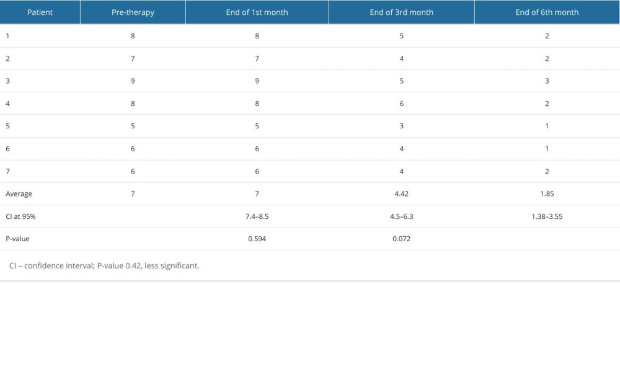Click Patient 1 End of 6th month value 2
This screenshot has height=372, width=620.
[547, 36]
